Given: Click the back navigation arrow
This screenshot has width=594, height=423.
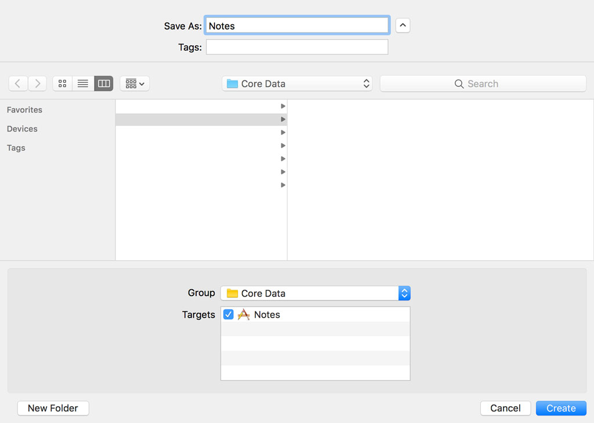Looking at the screenshot, I should pyautogui.click(x=17, y=83).
